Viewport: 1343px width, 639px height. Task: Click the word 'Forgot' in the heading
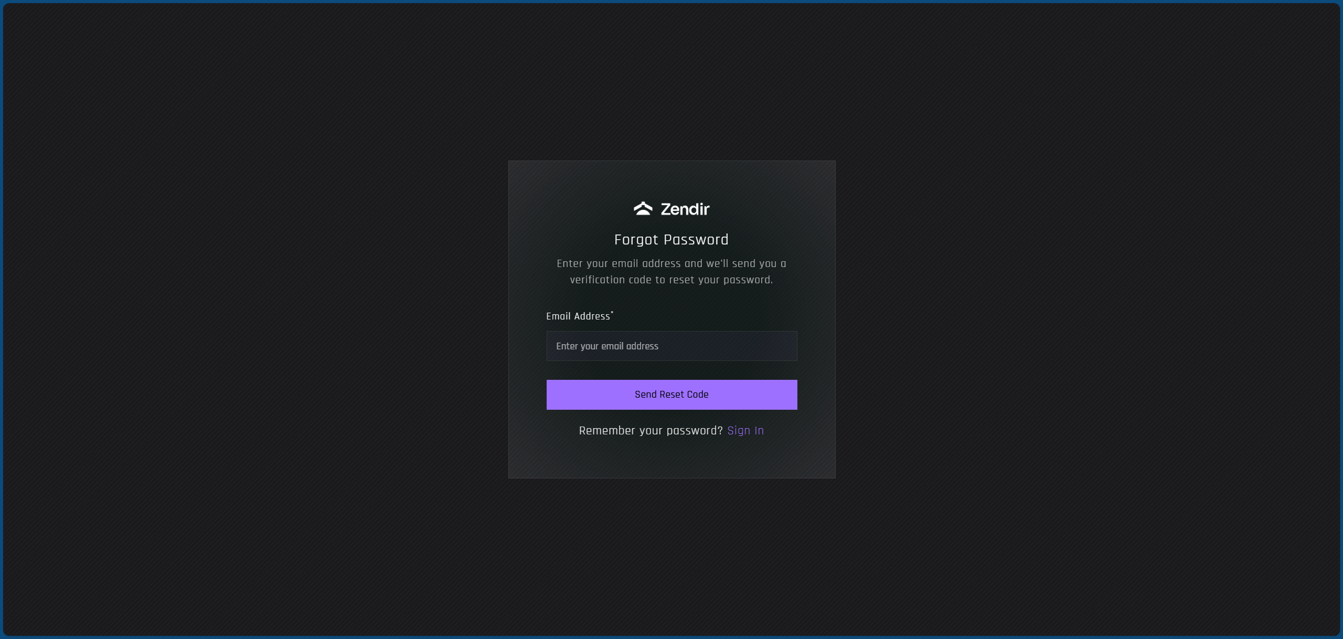(x=636, y=240)
